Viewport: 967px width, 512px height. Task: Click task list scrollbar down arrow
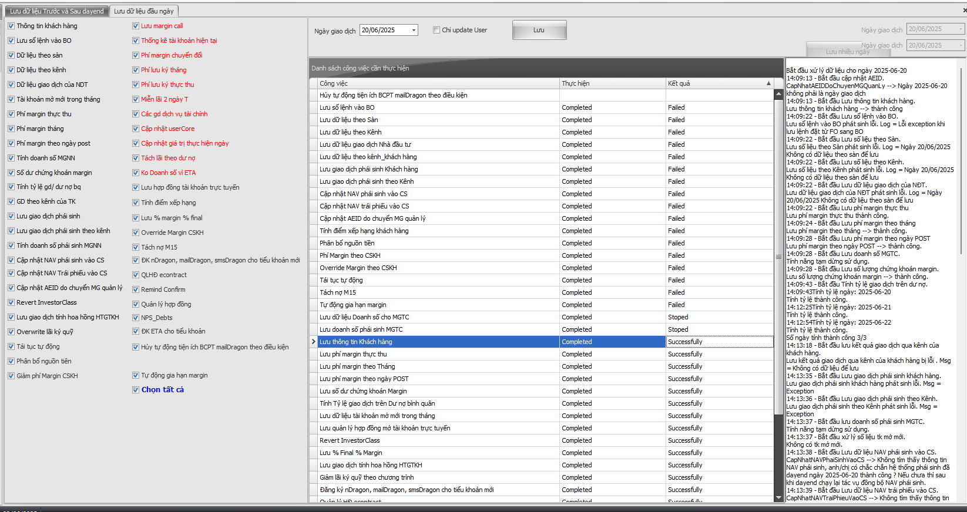pos(779,498)
